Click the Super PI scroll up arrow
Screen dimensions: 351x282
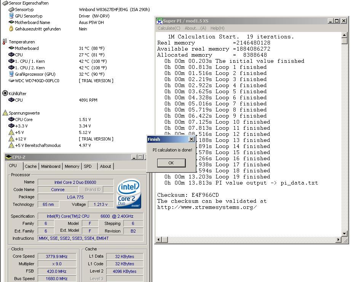345,35
